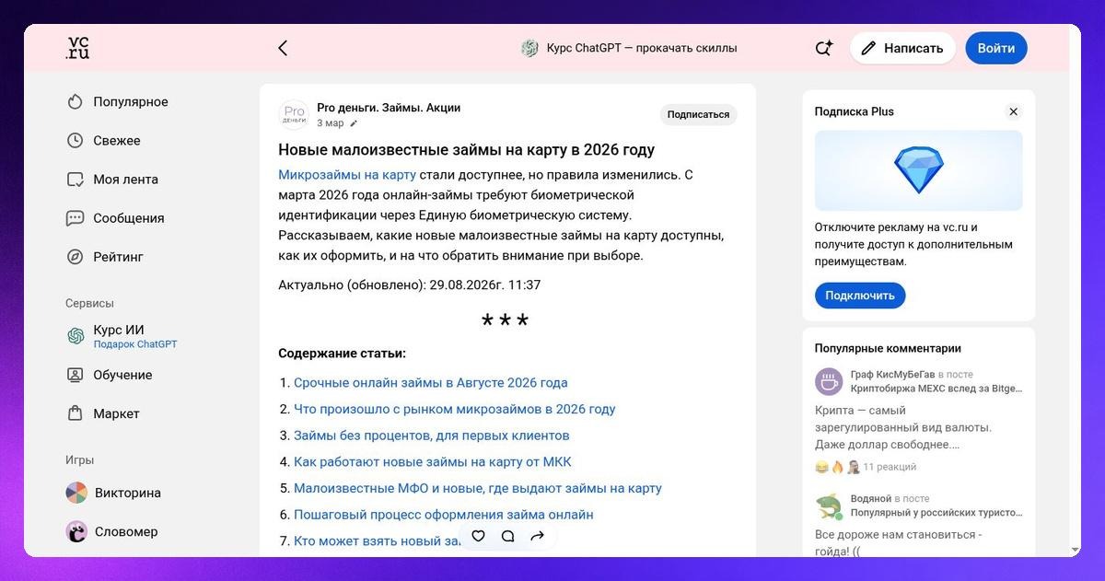The image size is (1105, 581).
Task: View the 11 реакций on the comment
Action: [890, 467]
